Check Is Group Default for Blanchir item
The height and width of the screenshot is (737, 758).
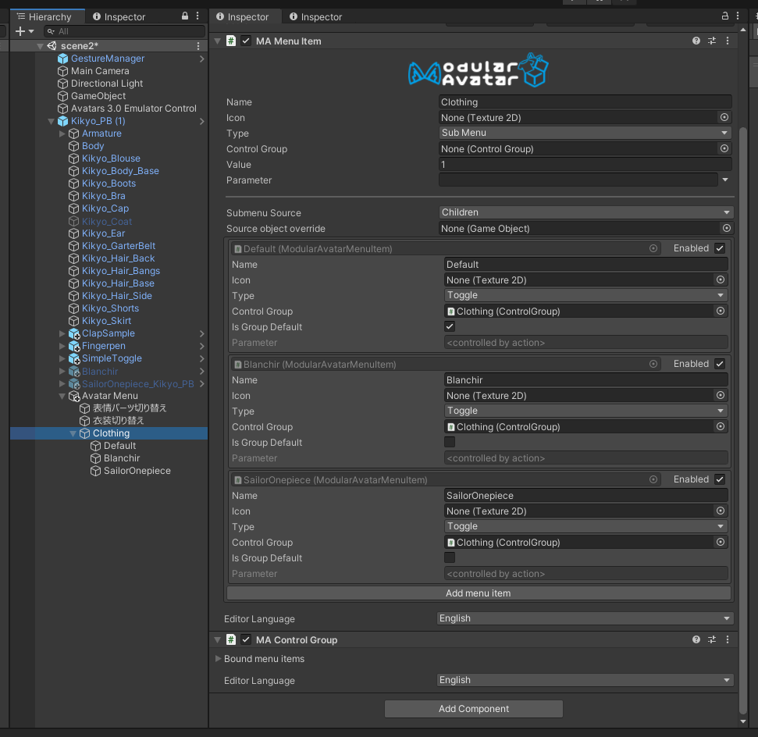[x=450, y=443]
